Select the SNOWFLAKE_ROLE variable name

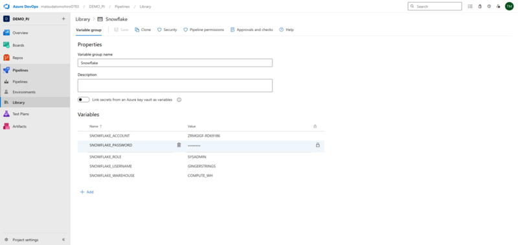[x=106, y=157]
